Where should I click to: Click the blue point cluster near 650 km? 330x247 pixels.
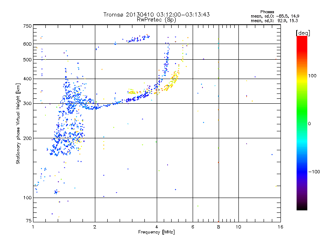click(138, 38)
